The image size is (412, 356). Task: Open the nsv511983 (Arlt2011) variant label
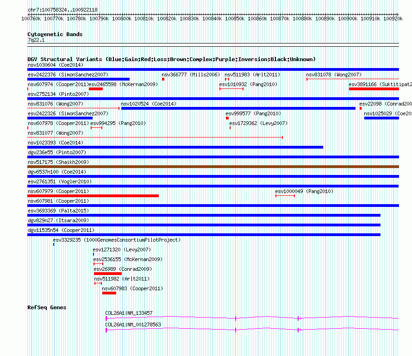(252, 75)
